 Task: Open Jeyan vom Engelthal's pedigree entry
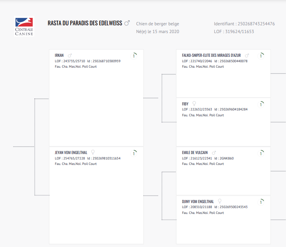(71, 153)
